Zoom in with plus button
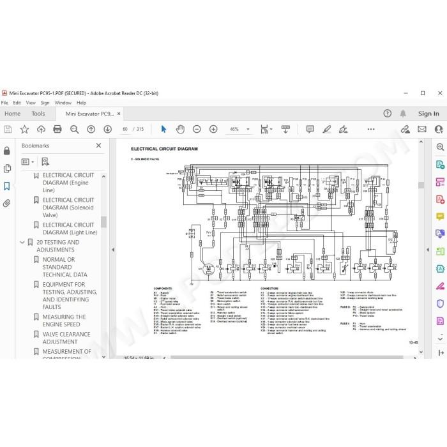This screenshot has height=447, width=447. [x=213, y=129]
